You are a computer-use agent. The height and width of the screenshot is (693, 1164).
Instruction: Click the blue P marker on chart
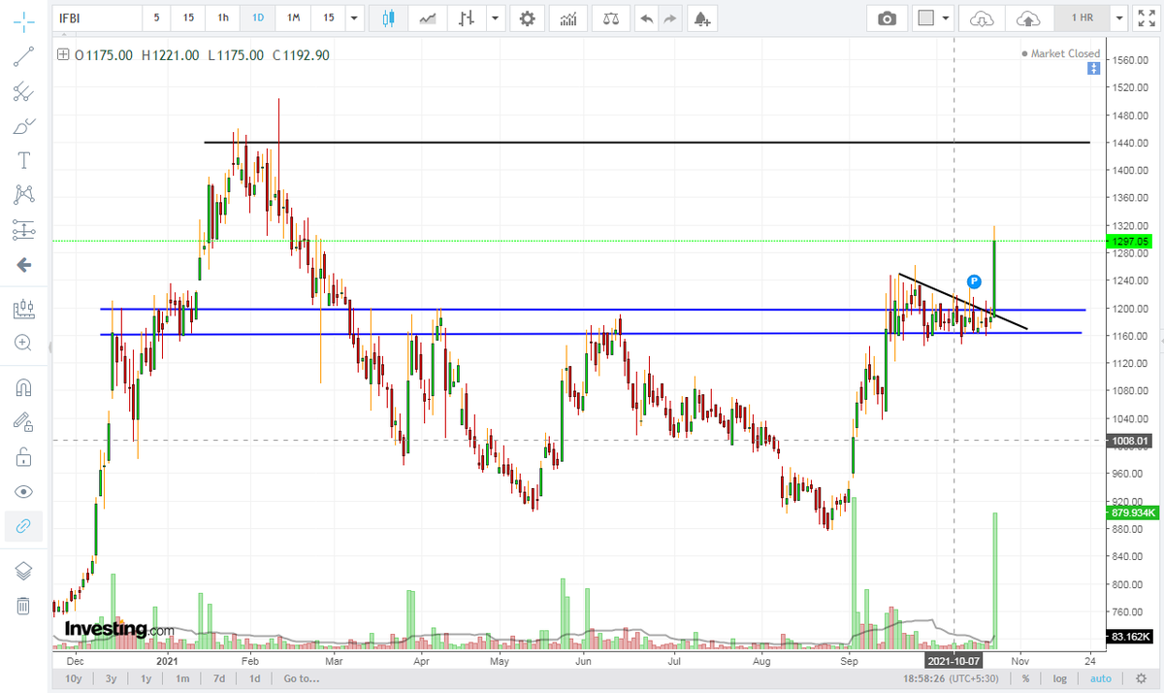(975, 281)
